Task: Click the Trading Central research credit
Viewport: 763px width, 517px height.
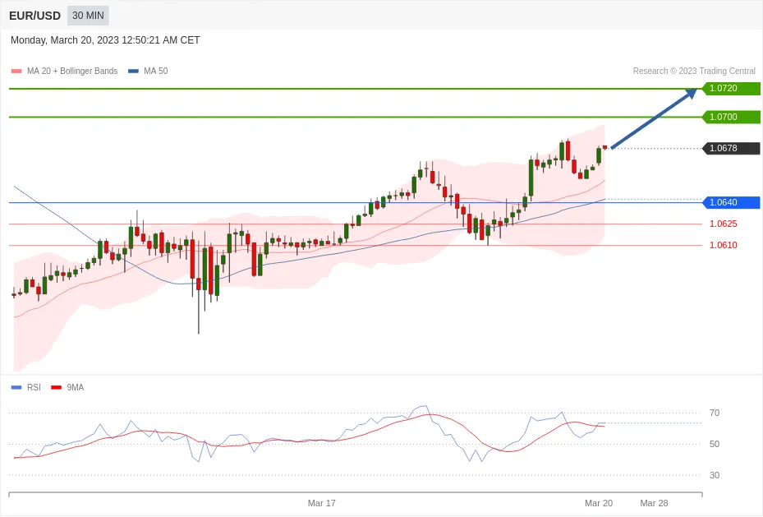Action: pos(694,71)
